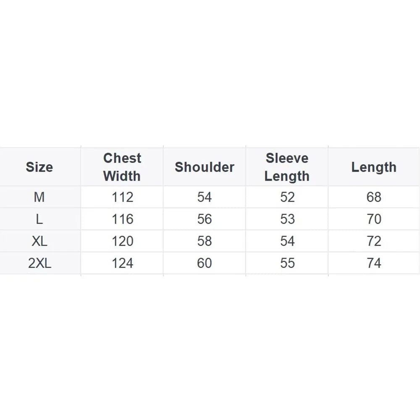420x420 pixels.
Task: Click chest width value 120
Action: tap(122, 241)
